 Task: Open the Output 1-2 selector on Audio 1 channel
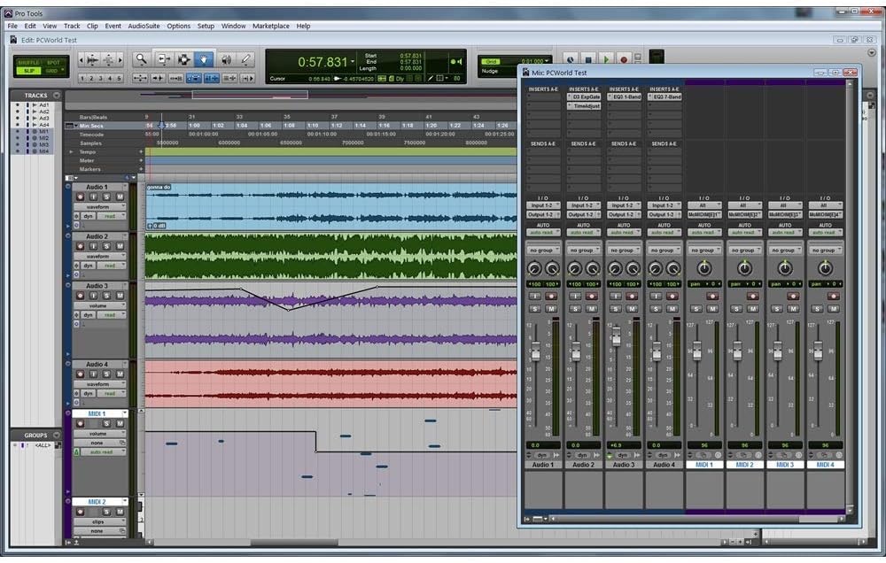541,214
